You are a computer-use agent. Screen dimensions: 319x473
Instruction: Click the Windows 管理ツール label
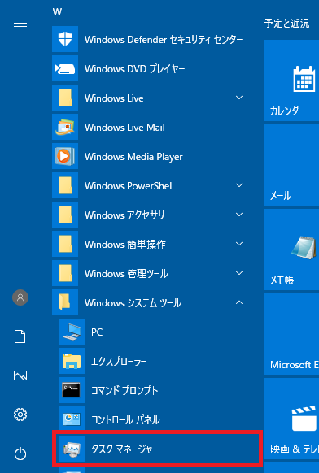[126, 274]
